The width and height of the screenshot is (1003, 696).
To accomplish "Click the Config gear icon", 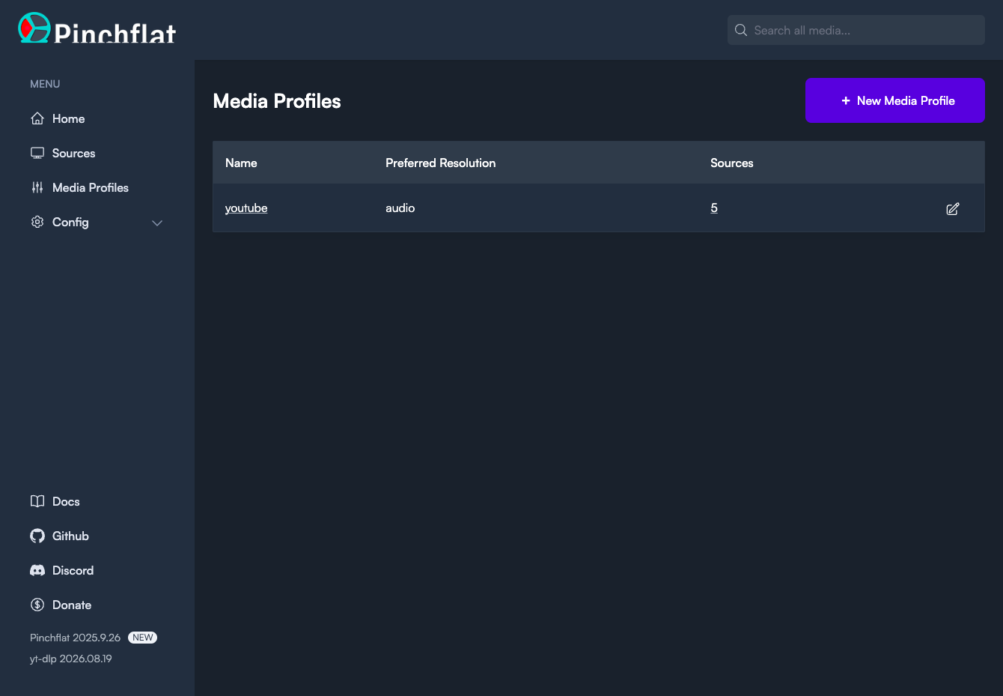I will [x=37, y=222].
